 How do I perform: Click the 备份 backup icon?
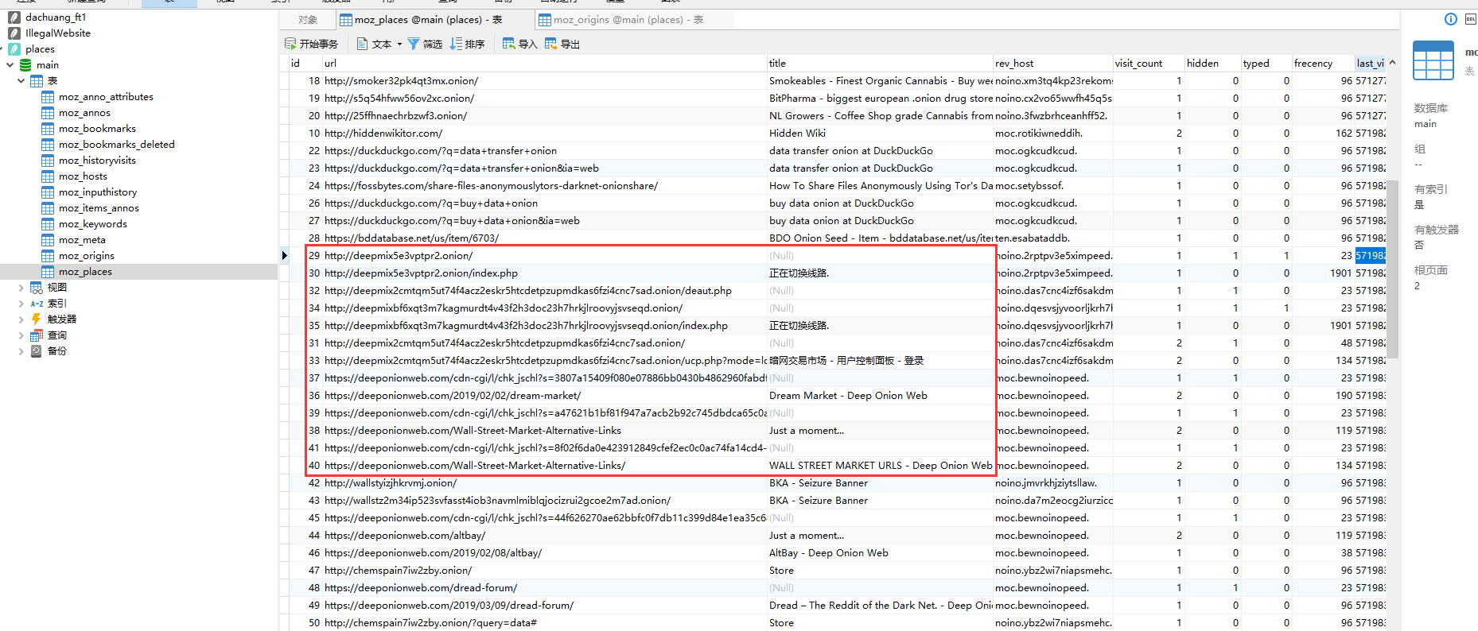point(37,350)
